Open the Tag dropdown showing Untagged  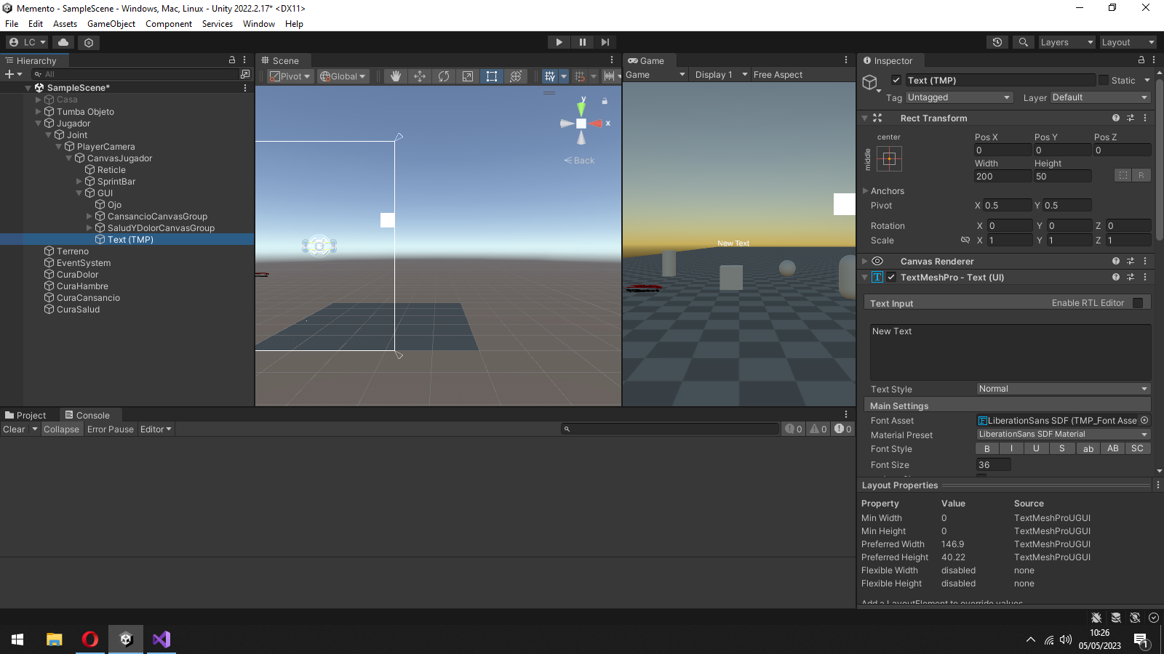point(958,97)
